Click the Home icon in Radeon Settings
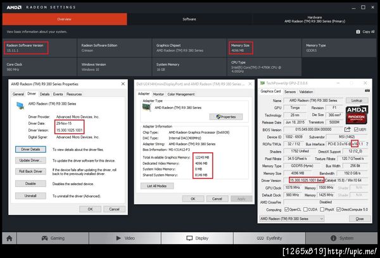The height and width of the screenshot is (258, 380). [x=9, y=238]
